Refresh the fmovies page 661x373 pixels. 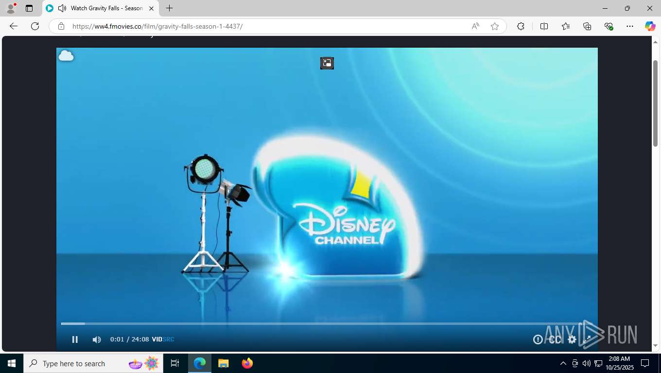click(x=35, y=26)
